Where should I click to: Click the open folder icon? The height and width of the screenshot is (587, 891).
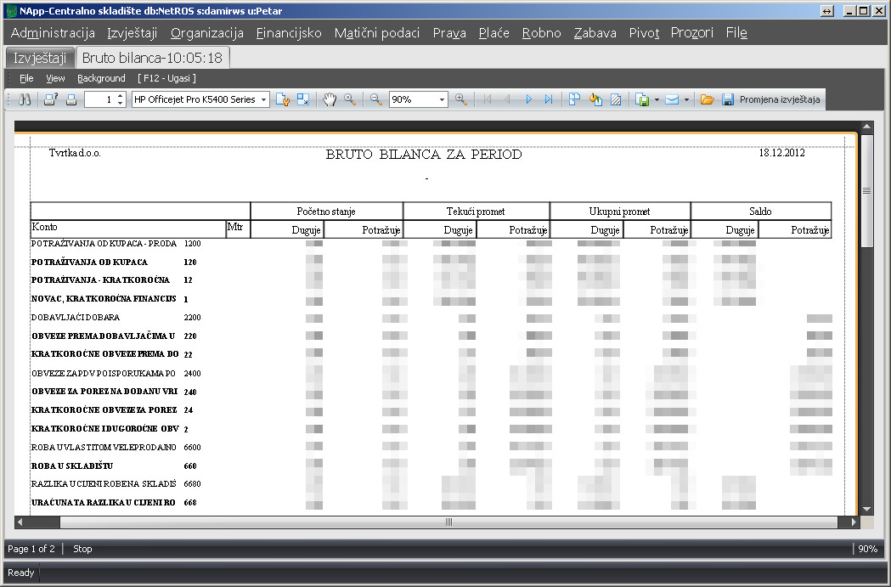(x=707, y=99)
